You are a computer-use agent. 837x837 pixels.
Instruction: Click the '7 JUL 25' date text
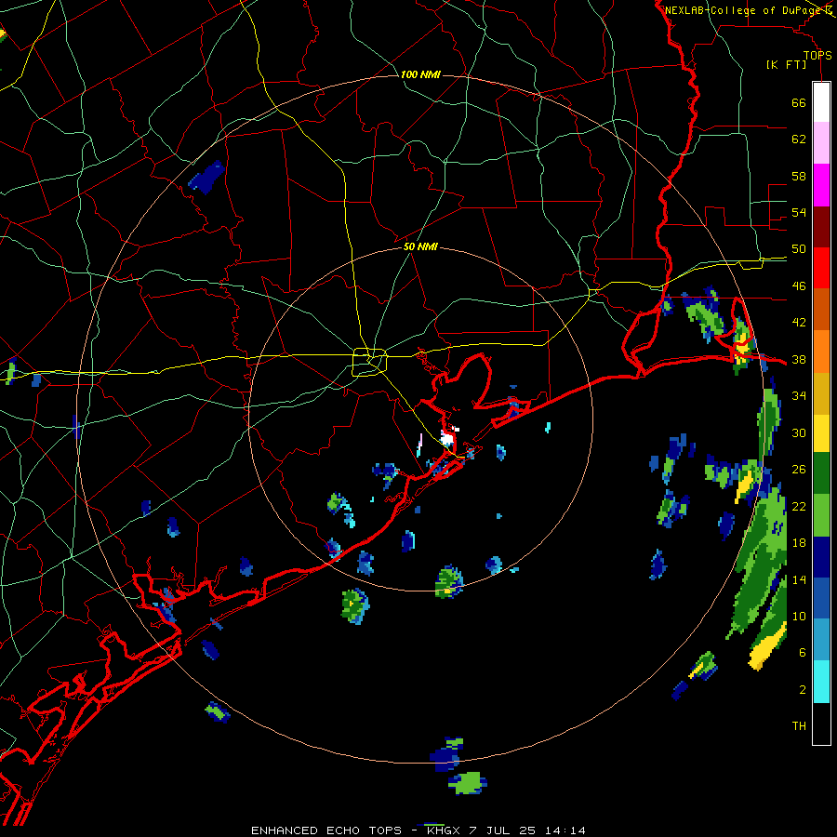point(502,830)
